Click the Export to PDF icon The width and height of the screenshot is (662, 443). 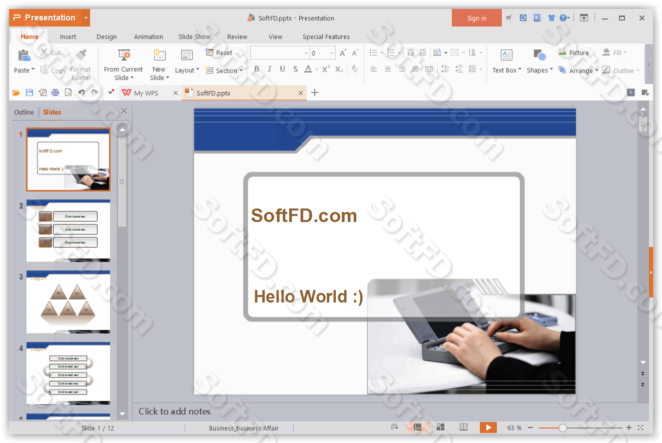point(43,92)
